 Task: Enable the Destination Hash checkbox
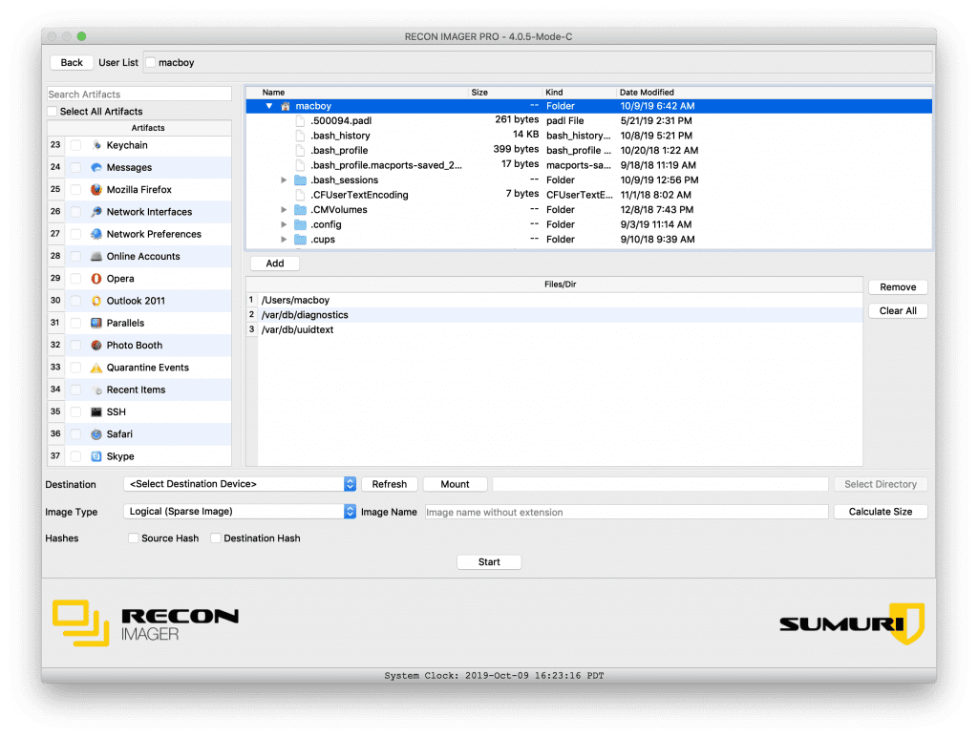[215, 538]
